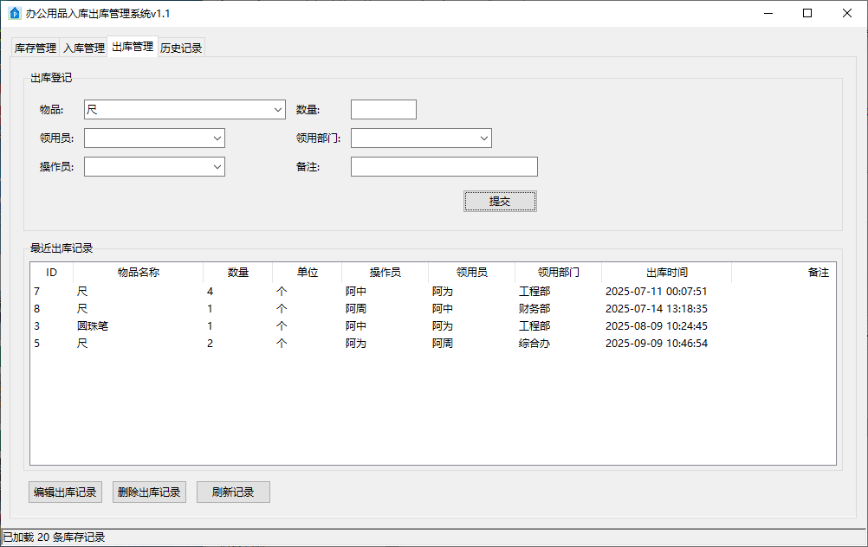868x547 pixels.
Task: Open the 入库管理 tab
Action: pos(83,48)
